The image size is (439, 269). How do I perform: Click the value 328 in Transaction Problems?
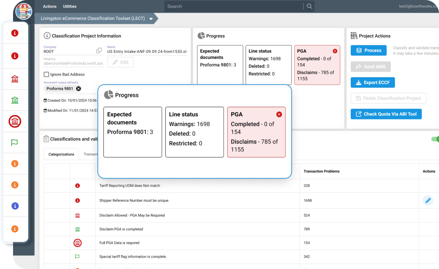point(306,185)
